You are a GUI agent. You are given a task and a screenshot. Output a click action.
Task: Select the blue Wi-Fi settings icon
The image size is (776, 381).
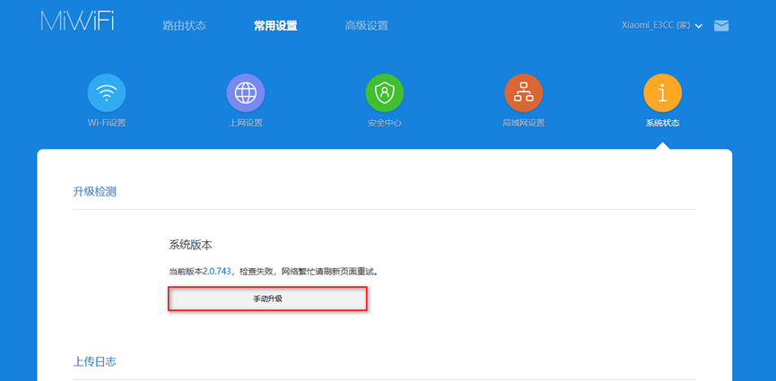(107, 92)
